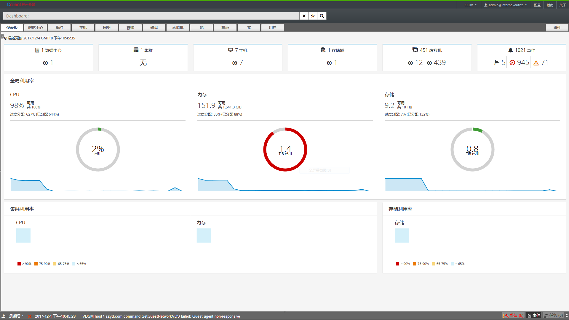Click the hosts up status icon

(235, 63)
